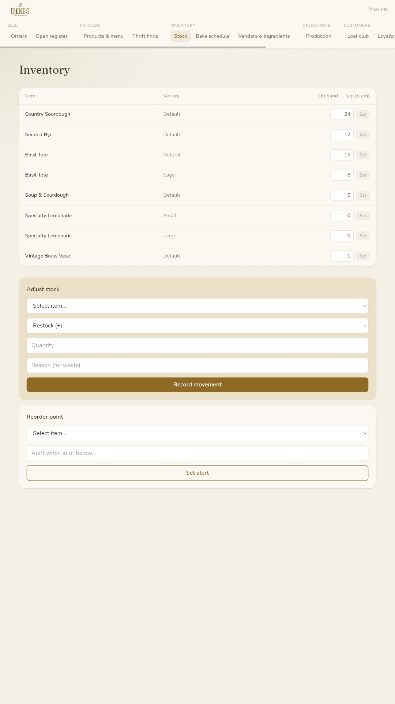
Task: Click Record movement button
Action: click(197, 385)
